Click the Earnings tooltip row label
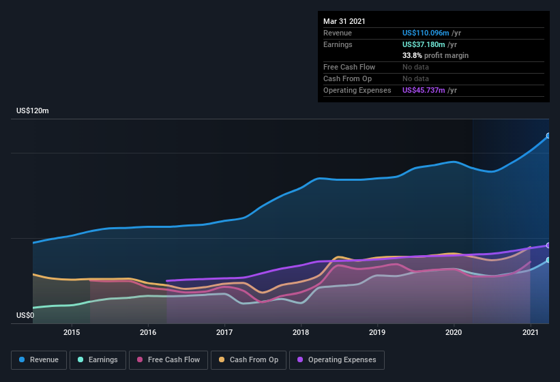Image resolution: width=560 pixels, height=382 pixels. [x=338, y=44]
